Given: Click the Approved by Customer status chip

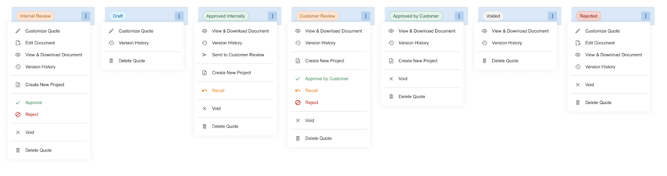Looking at the screenshot, I should click(x=416, y=16).
